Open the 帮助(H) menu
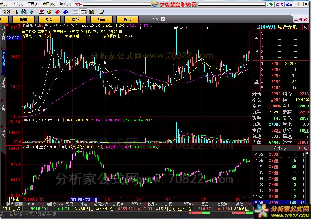The image size is (312, 220). (x=65, y=4)
